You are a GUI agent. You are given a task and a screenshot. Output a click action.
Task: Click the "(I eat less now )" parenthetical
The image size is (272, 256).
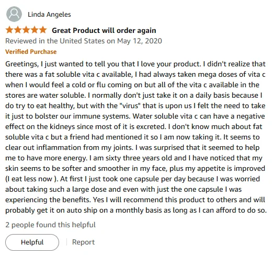[x=31, y=179]
